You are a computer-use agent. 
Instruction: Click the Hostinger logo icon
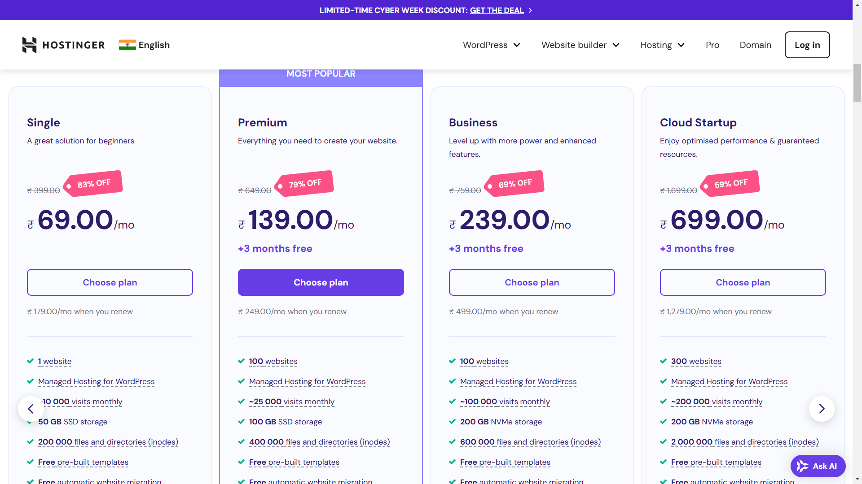[30, 45]
